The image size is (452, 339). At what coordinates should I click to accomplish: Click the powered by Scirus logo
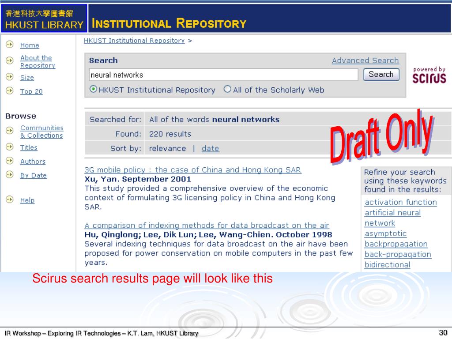click(x=429, y=75)
